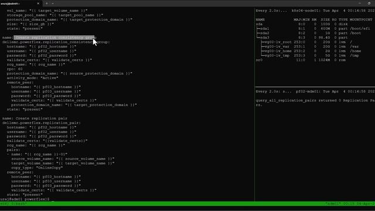Click the MOUNTPOINT column header
Image resolution: width=375 pixels, height=211 pixels.
coord(361,19)
